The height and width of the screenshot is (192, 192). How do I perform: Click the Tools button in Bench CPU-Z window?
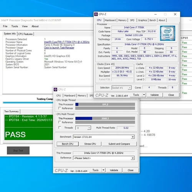[95, 170]
